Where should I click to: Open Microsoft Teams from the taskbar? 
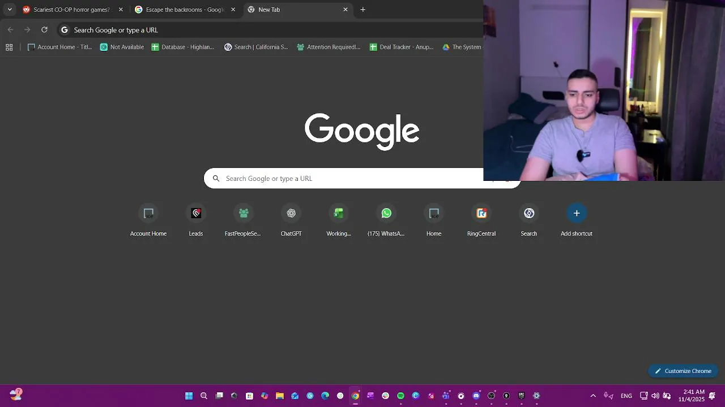[x=446, y=396]
